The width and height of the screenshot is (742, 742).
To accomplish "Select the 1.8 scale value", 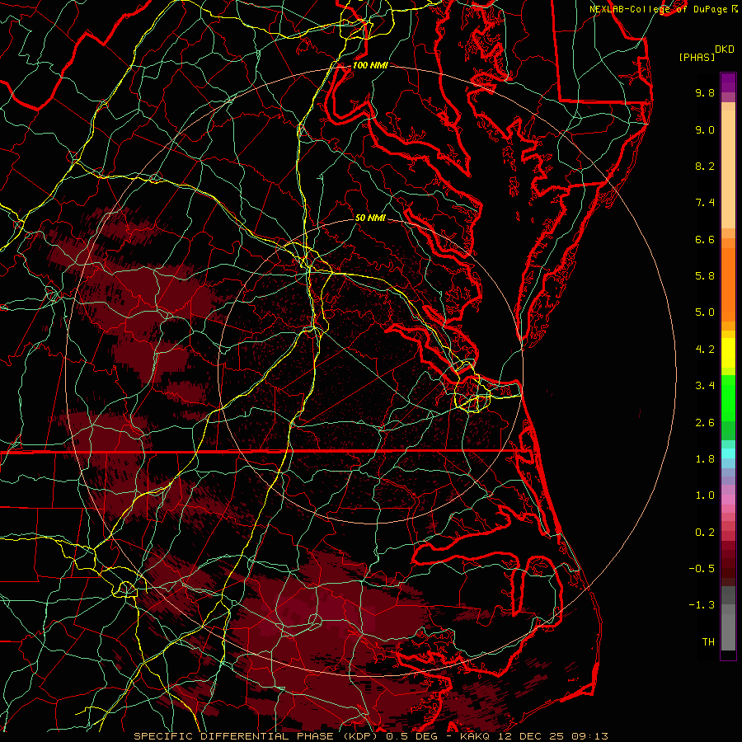I will [705, 459].
